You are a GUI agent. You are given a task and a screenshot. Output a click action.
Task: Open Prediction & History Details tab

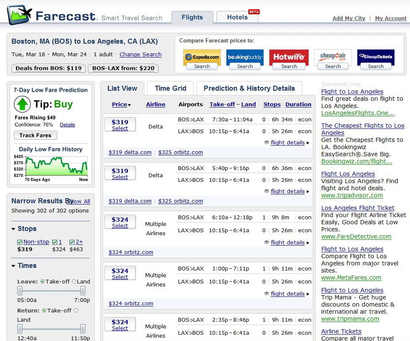249,89
